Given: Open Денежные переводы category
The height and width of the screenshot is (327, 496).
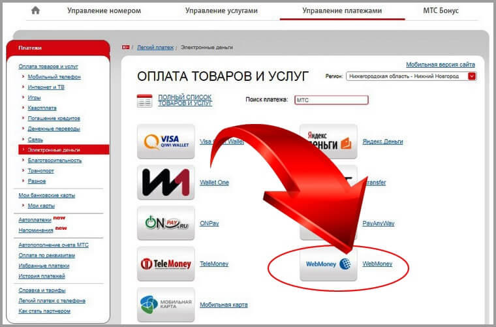Looking at the screenshot, I should click(54, 129).
